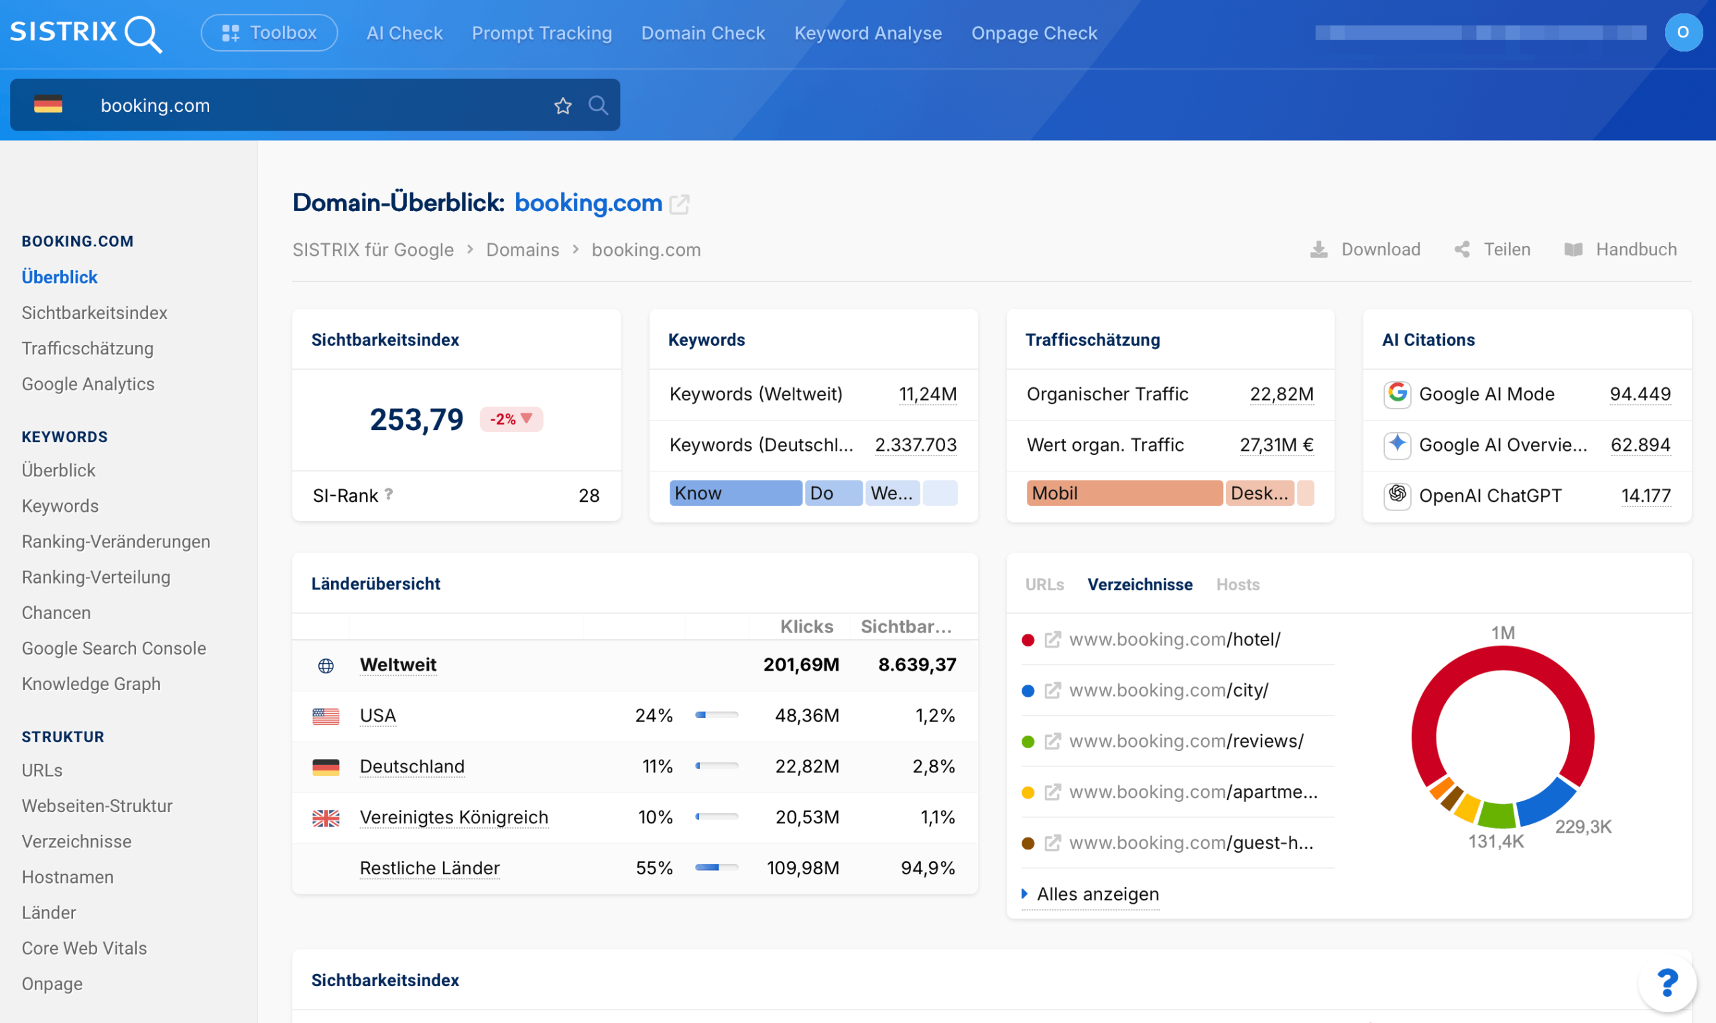Click the SISTRIX für Google breadcrumb

pos(373,249)
